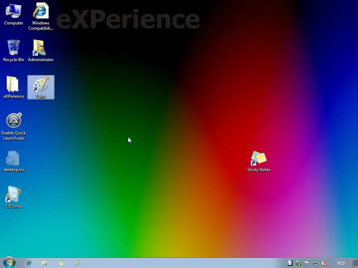Click the 9:13 system clock

click(341, 263)
